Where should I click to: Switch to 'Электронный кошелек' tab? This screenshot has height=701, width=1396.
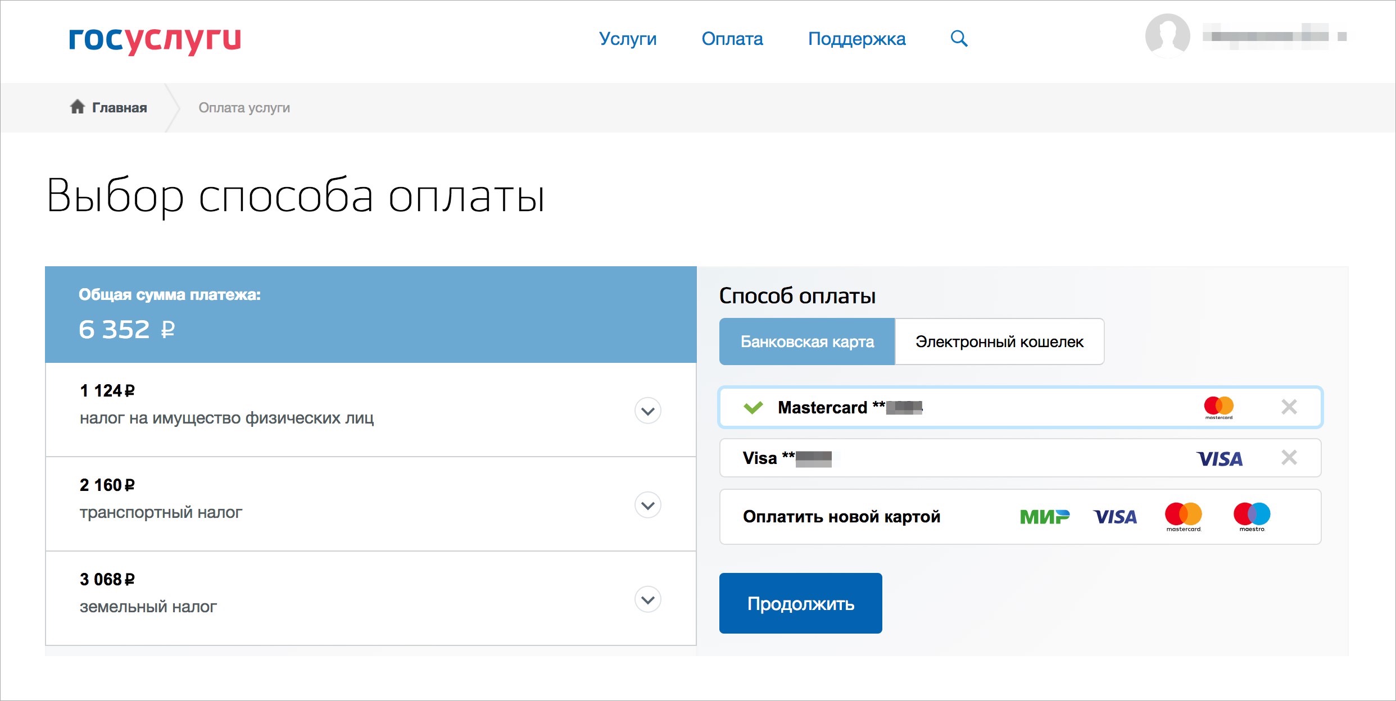coord(999,342)
